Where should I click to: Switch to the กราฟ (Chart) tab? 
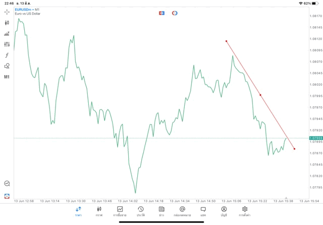[99, 211]
